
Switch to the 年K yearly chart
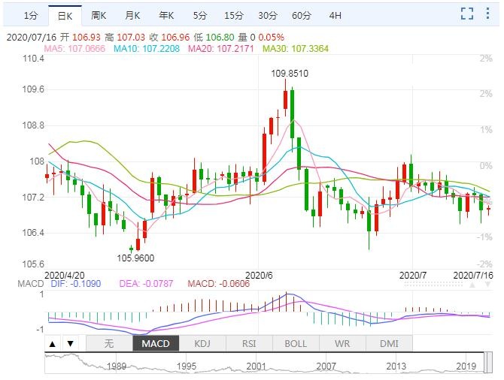(166, 15)
